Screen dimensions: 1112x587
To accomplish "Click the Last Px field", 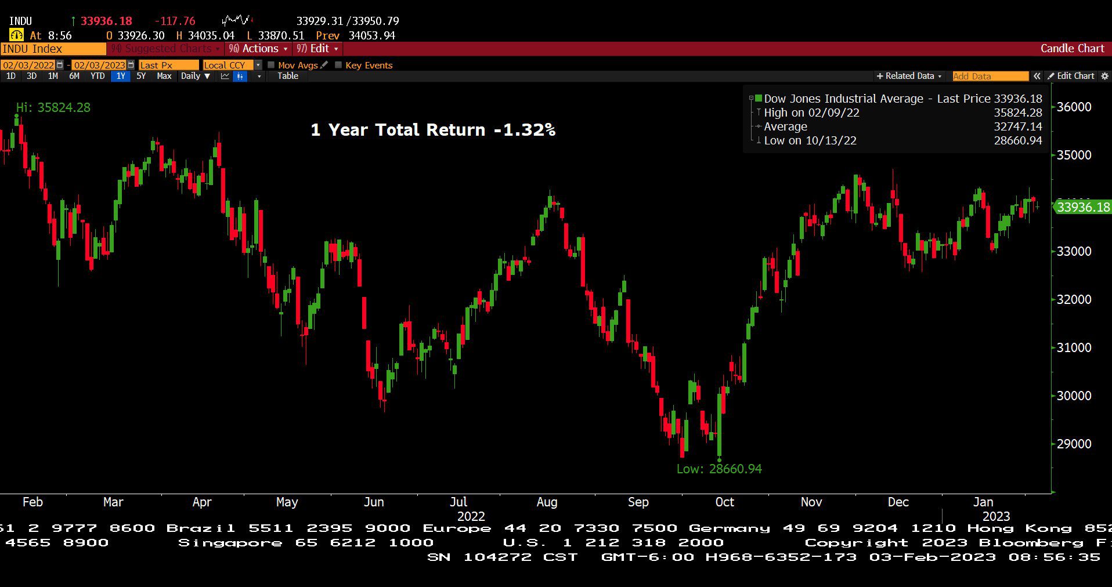I will (x=168, y=65).
